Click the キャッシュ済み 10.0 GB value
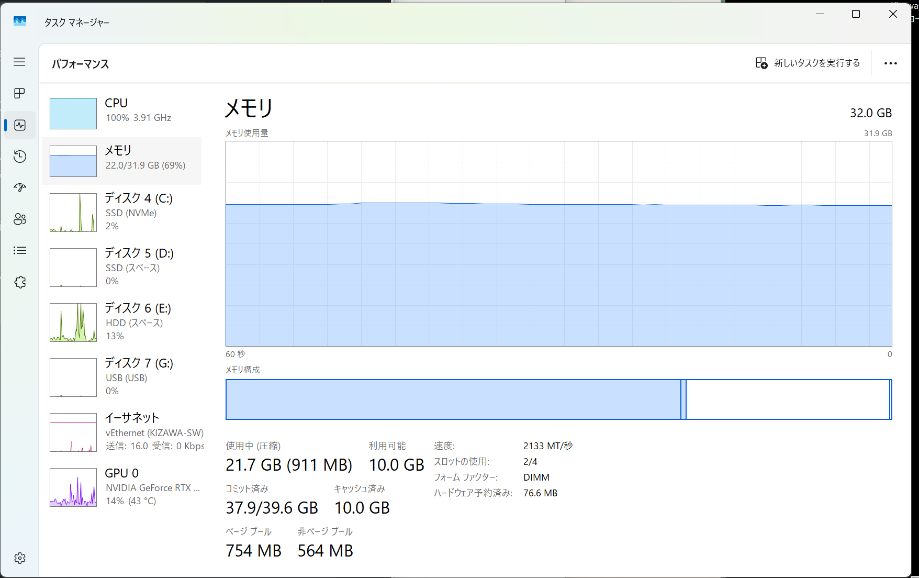The height and width of the screenshot is (578, 919). point(362,508)
